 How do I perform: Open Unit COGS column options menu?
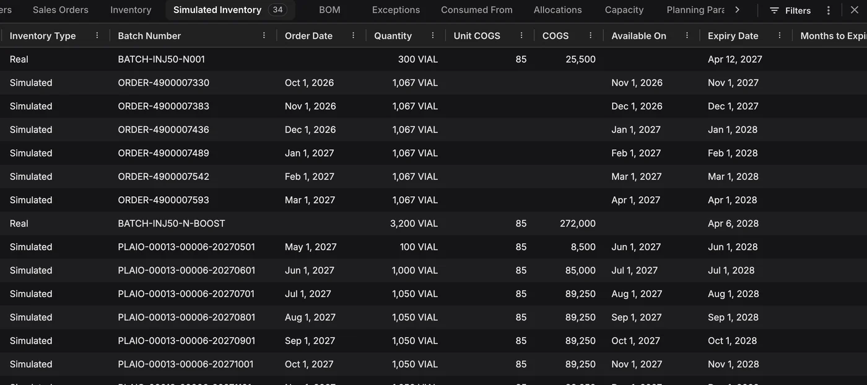521,36
